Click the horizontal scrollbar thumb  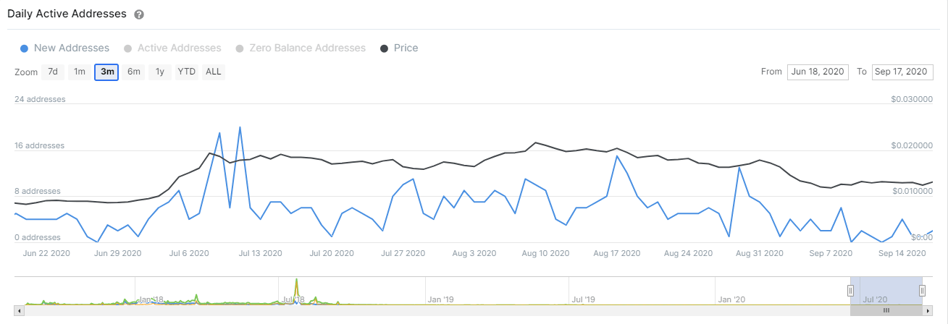point(886,310)
